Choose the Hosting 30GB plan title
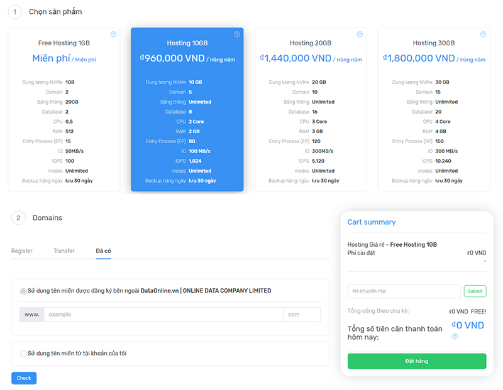The image size is (503, 390). (434, 43)
